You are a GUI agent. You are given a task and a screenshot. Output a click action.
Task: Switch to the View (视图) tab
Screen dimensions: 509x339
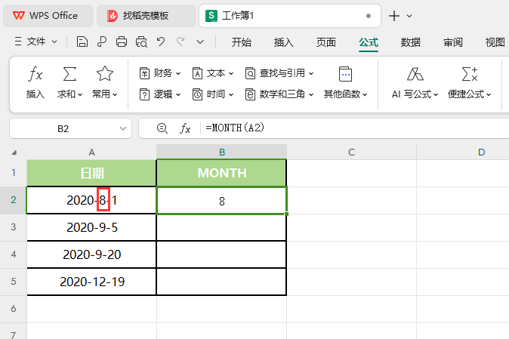(x=495, y=42)
